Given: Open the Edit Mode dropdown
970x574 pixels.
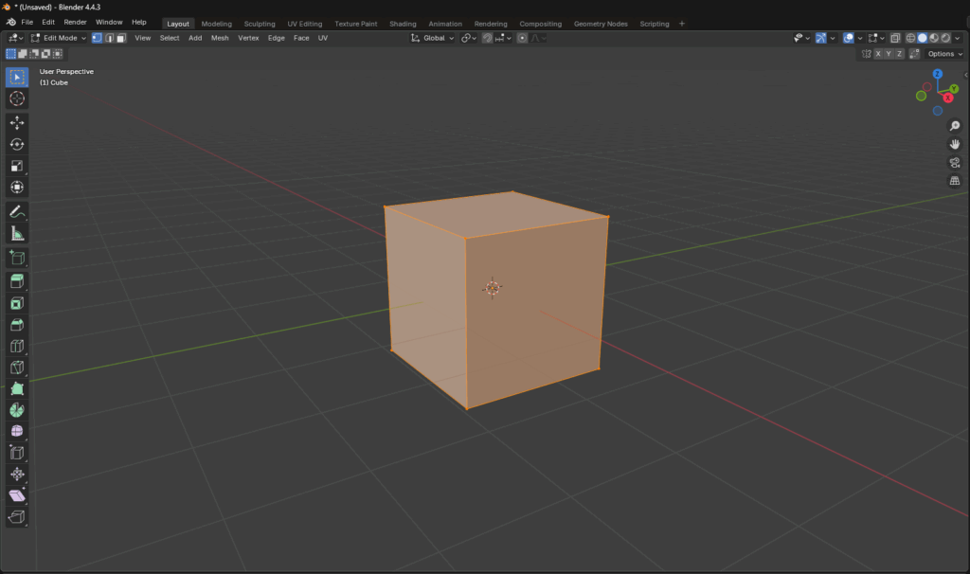Looking at the screenshot, I should coord(59,38).
